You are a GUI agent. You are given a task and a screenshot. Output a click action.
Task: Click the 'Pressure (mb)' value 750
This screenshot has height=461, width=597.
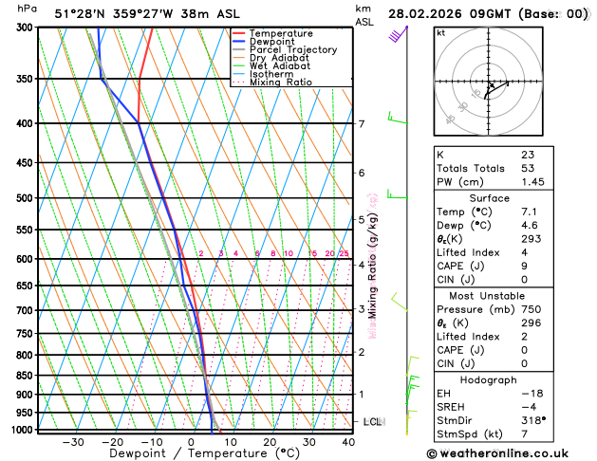pos(532,309)
